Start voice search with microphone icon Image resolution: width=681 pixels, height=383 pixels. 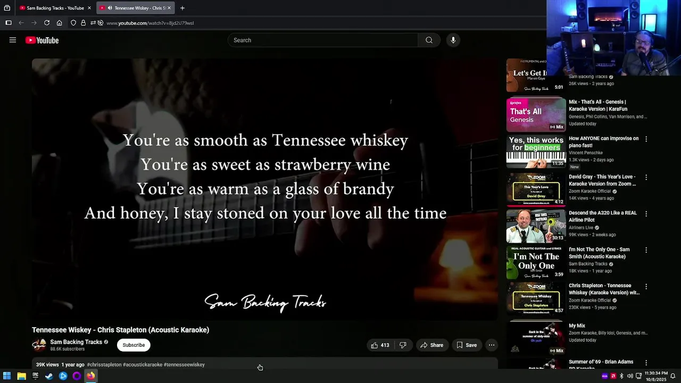coord(453,40)
